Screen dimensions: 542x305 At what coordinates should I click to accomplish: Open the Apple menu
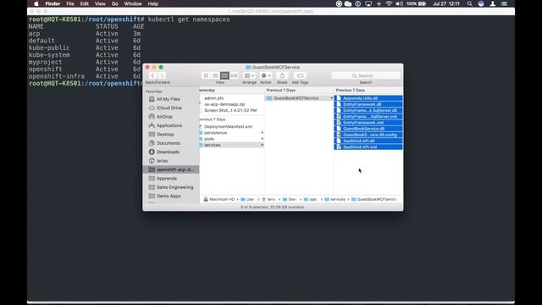coord(36,3)
